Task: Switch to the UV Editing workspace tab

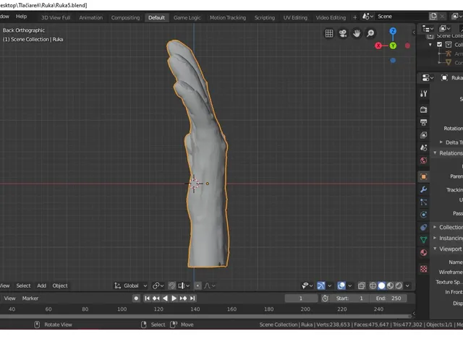Action: (295, 17)
